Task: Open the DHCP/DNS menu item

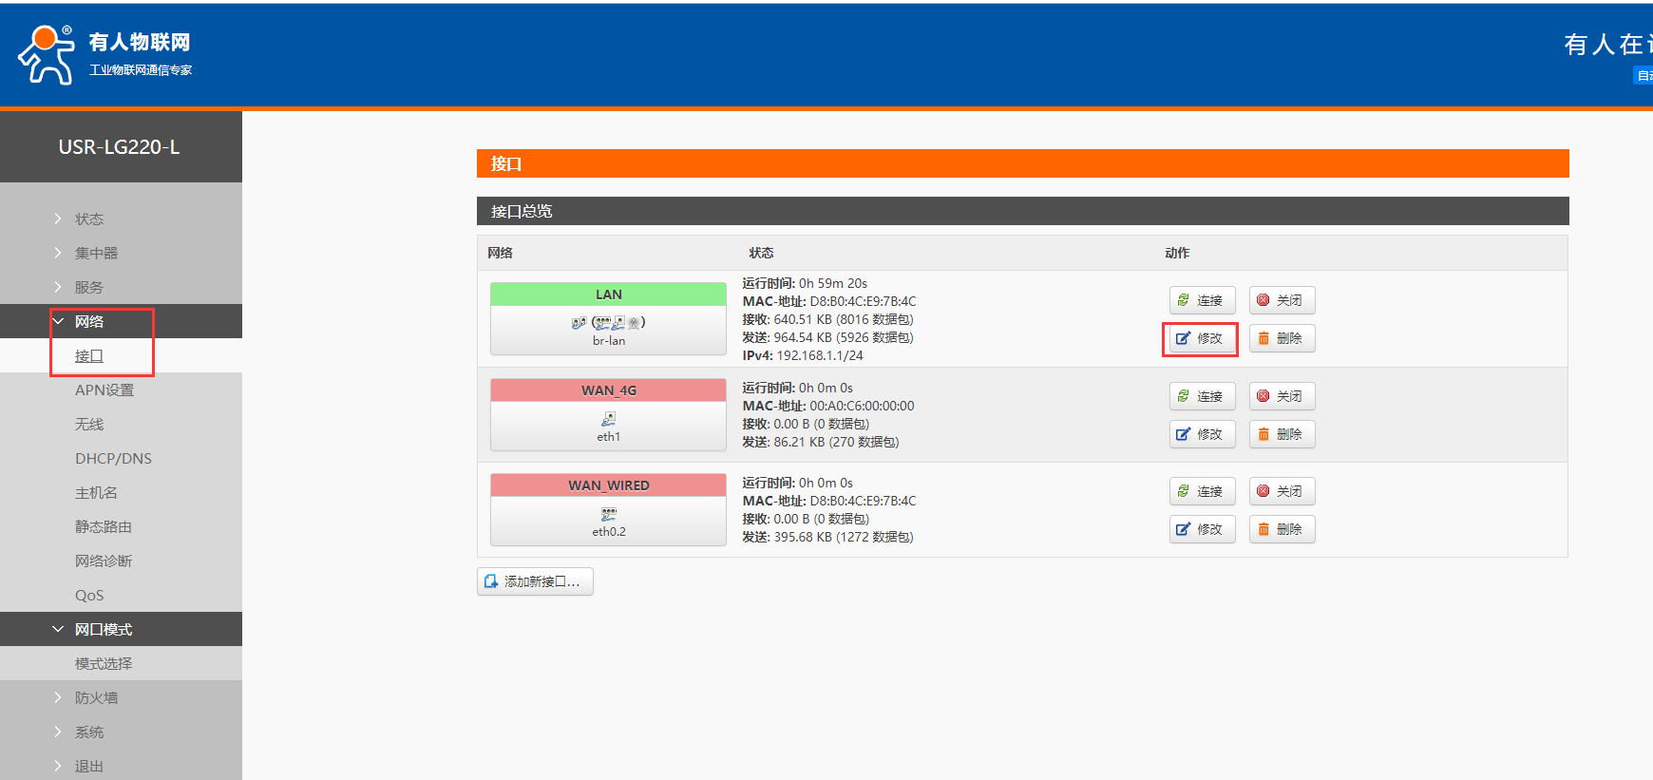Action: click(x=113, y=459)
